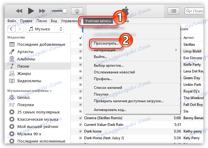Click artist Fall Out Boy cell
Screen dimensions: 208x148
193,105
